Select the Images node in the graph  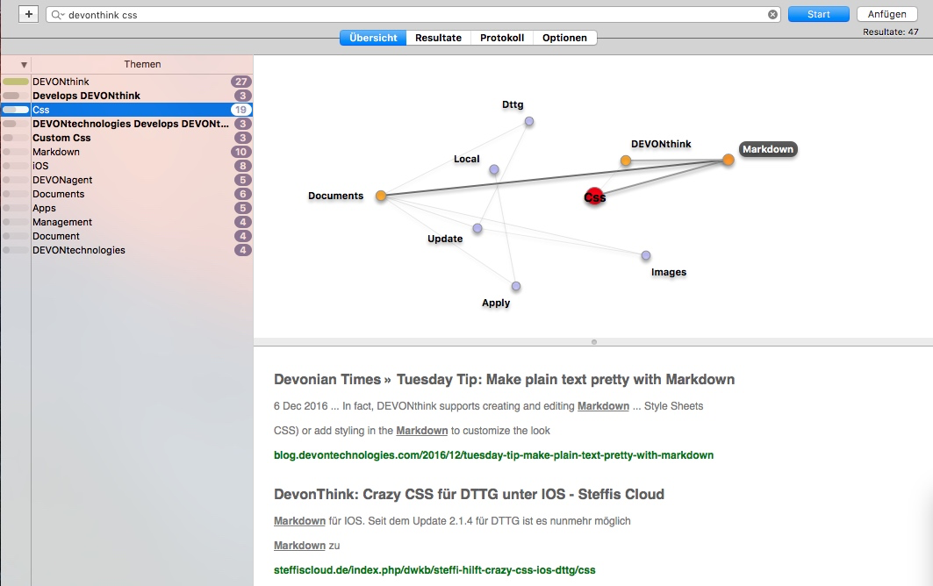click(x=646, y=255)
